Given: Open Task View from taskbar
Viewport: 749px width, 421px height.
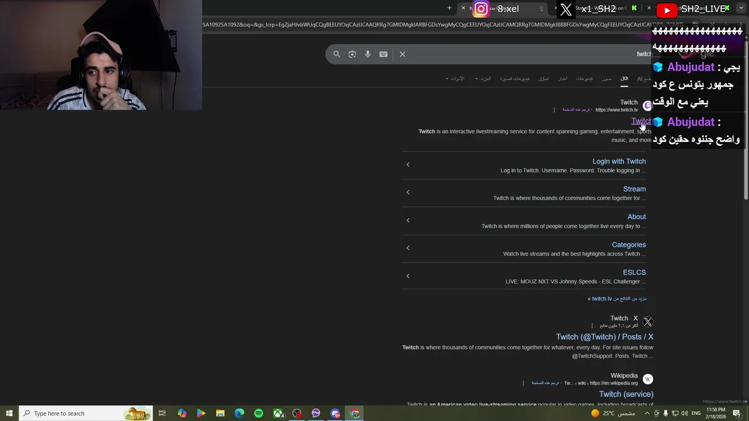Looking at the screenshot, I should click(162, 413).
